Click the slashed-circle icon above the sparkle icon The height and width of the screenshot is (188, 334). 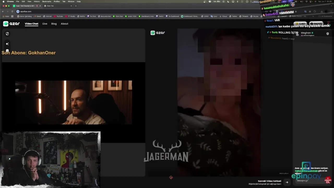point(7,34)
